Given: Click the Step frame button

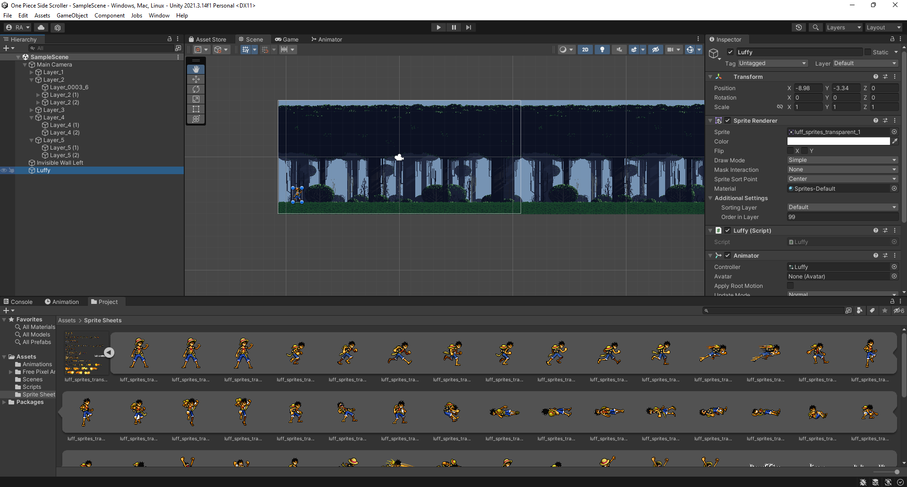Looking at the screenshot, I should [x=468, y=27].
